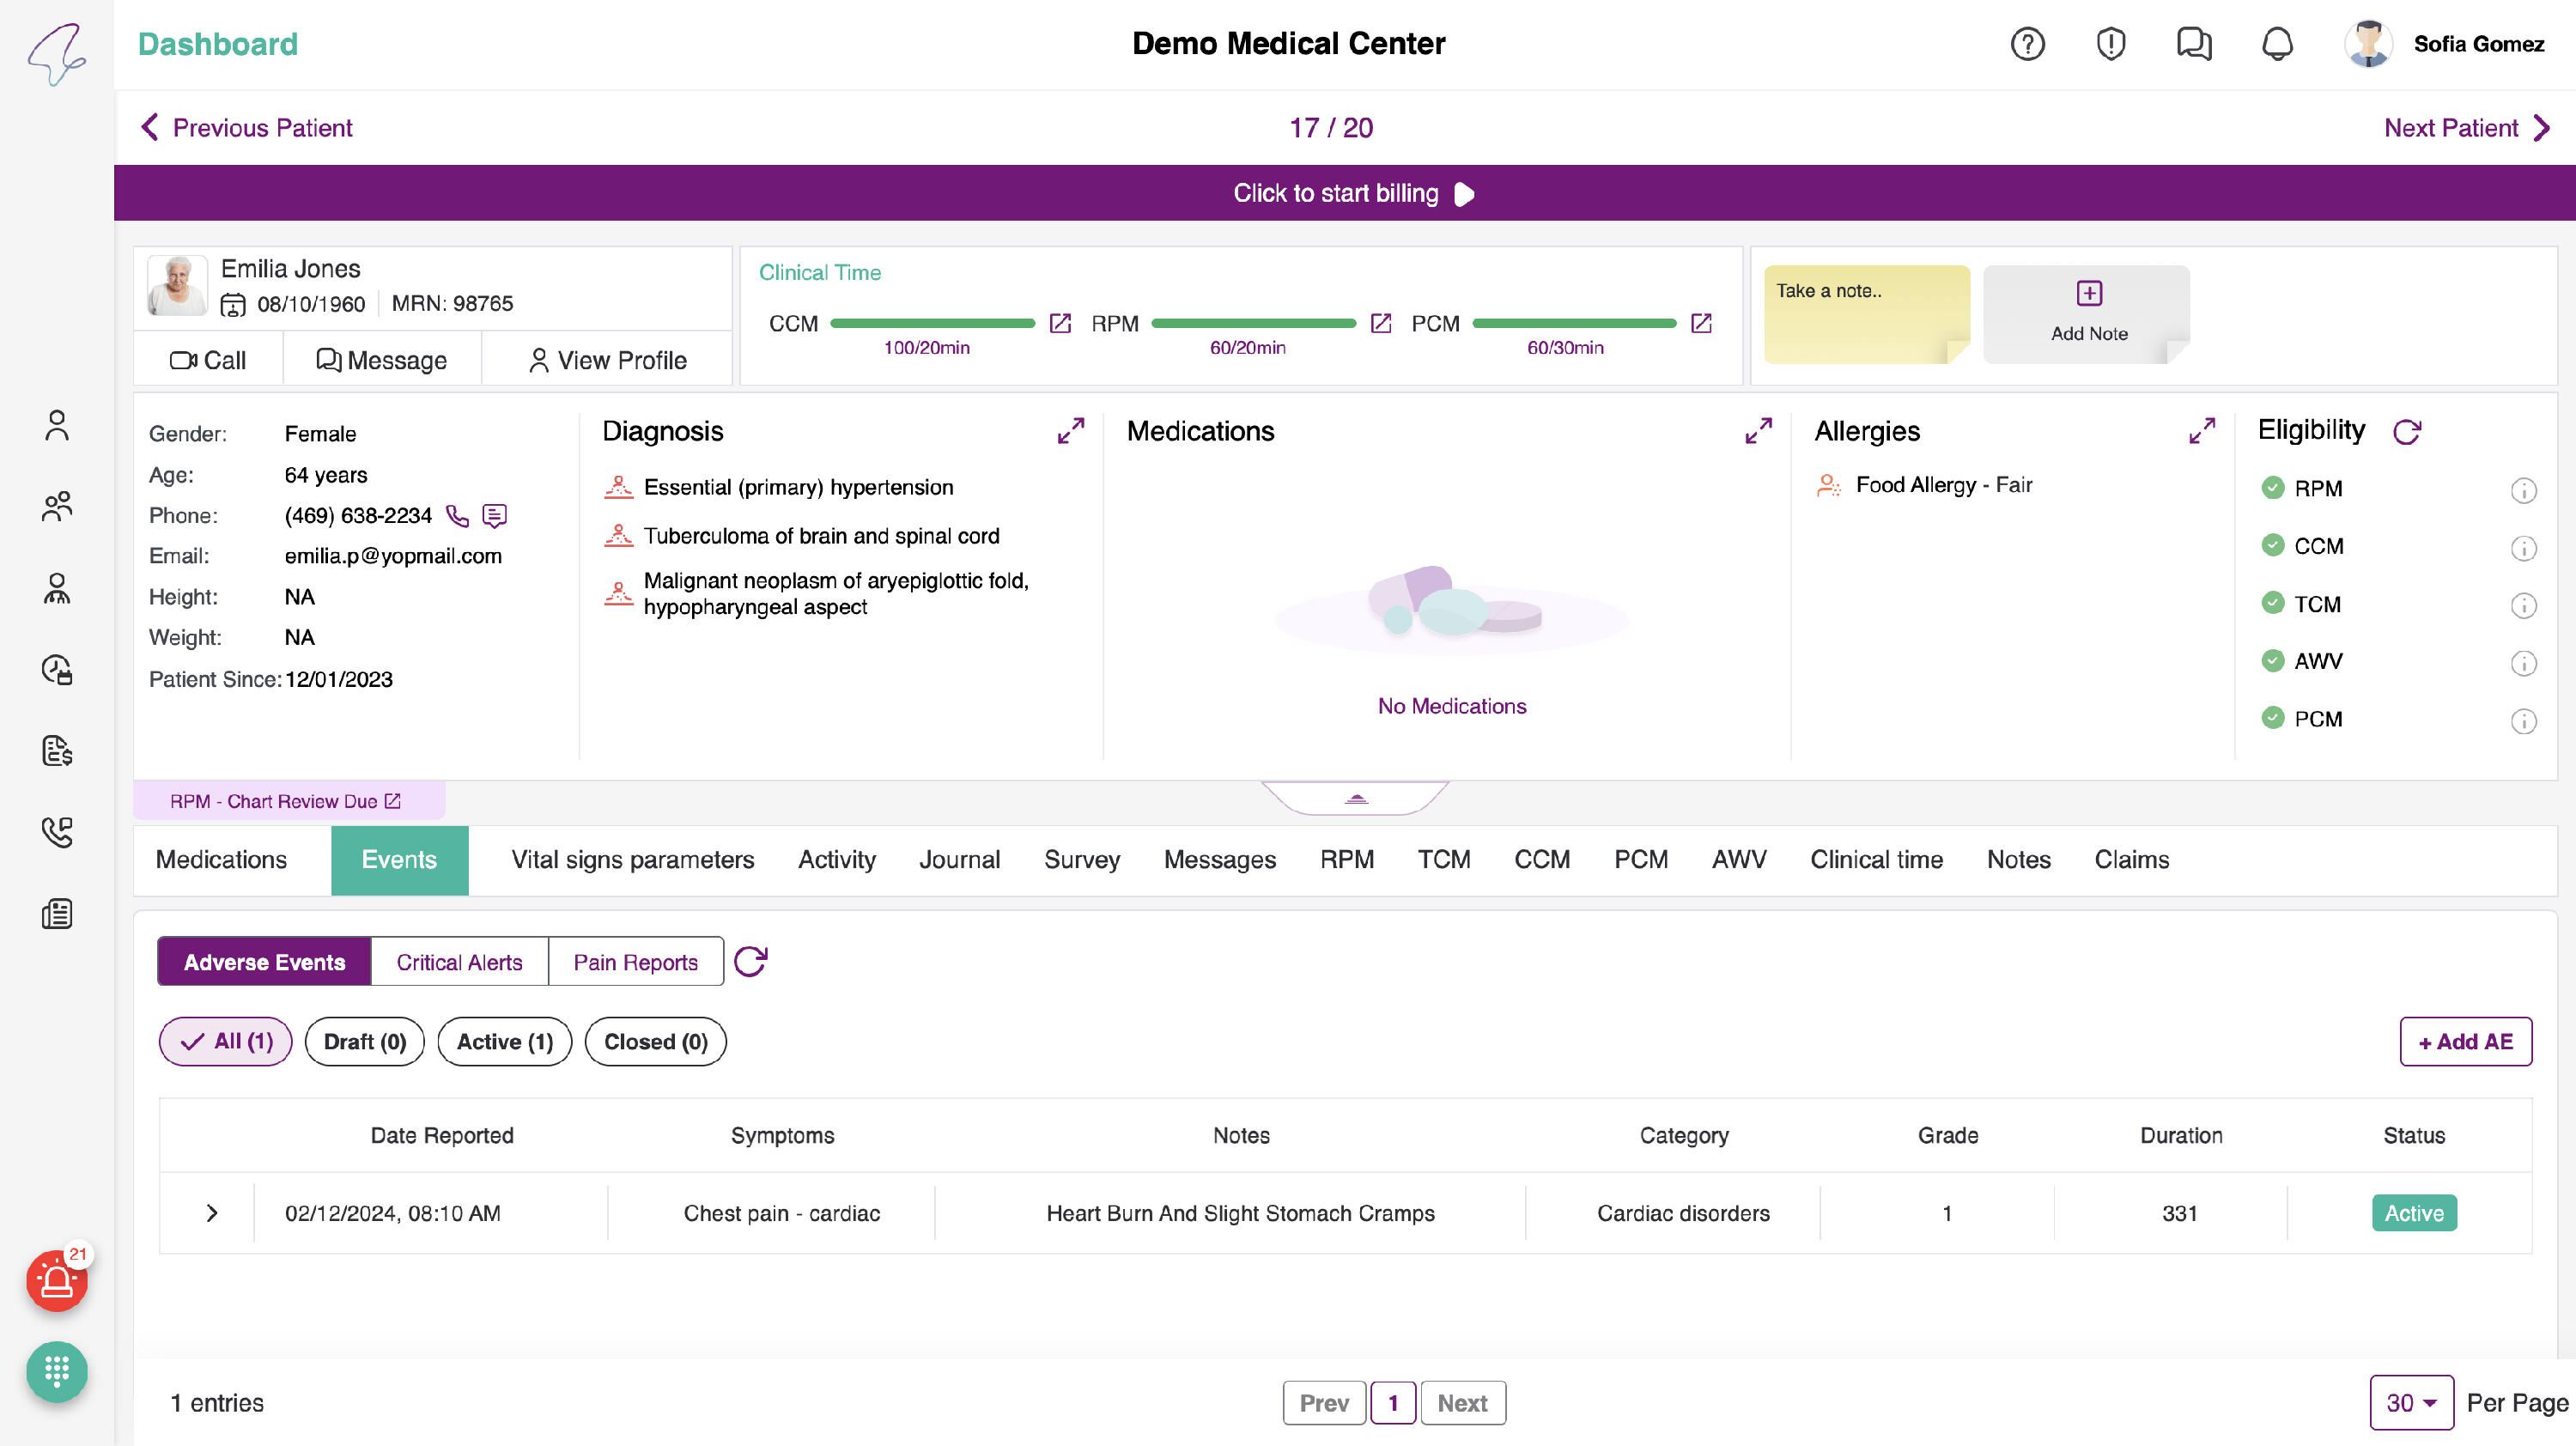Screen dimensions: 2576x1446
Task: Expand the adverse event row chevron
Action: [211, 1213]
